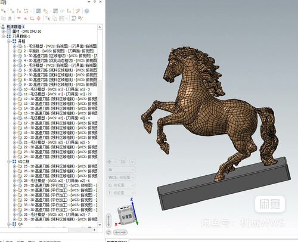The width and height of the screenshot is (298, 242).
Task: Click stock model icon of operation 10
Action: [x=20, y=89]
